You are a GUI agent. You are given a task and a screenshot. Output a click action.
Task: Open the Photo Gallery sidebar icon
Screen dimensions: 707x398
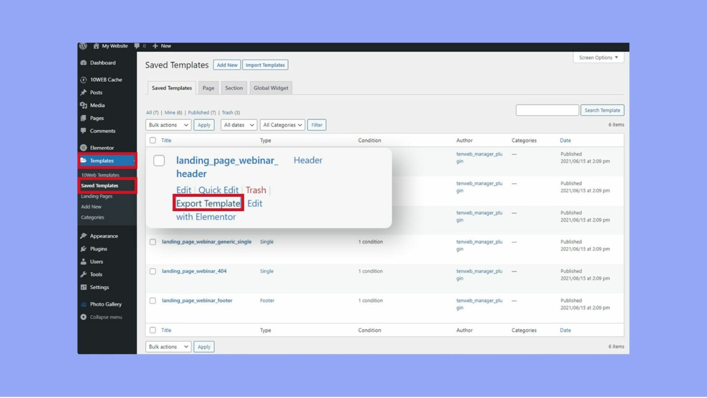coord(84,304)
